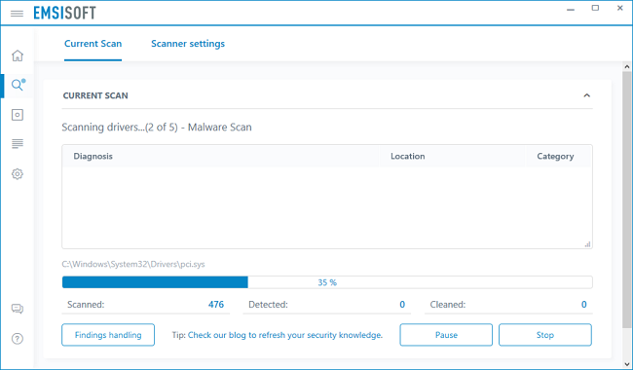This screenshot has height=370, width=633.
Task: Maximize the Emsisoft window
Action: (595, 8)
